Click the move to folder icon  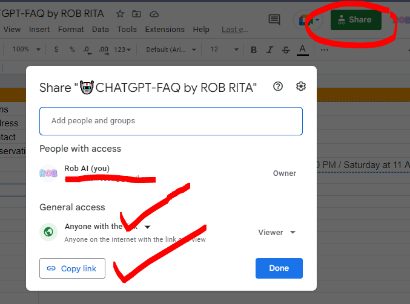click(136, 14)
